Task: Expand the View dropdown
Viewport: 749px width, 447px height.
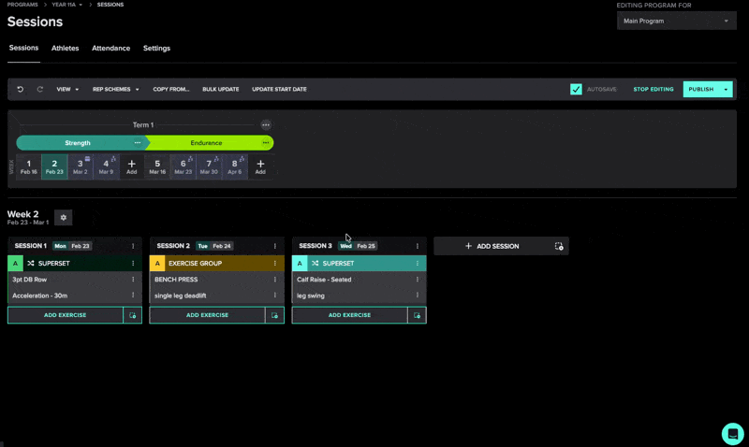Action: click(67, 89)
